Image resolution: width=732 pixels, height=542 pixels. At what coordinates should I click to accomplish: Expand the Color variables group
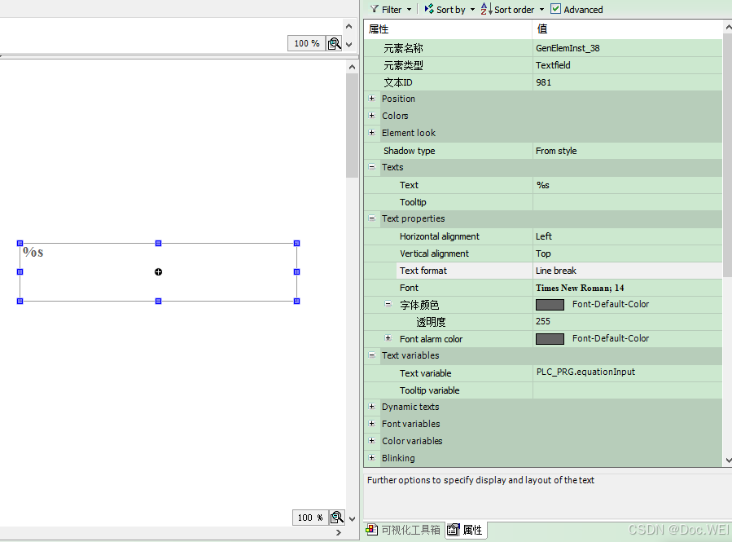point(371,441)
